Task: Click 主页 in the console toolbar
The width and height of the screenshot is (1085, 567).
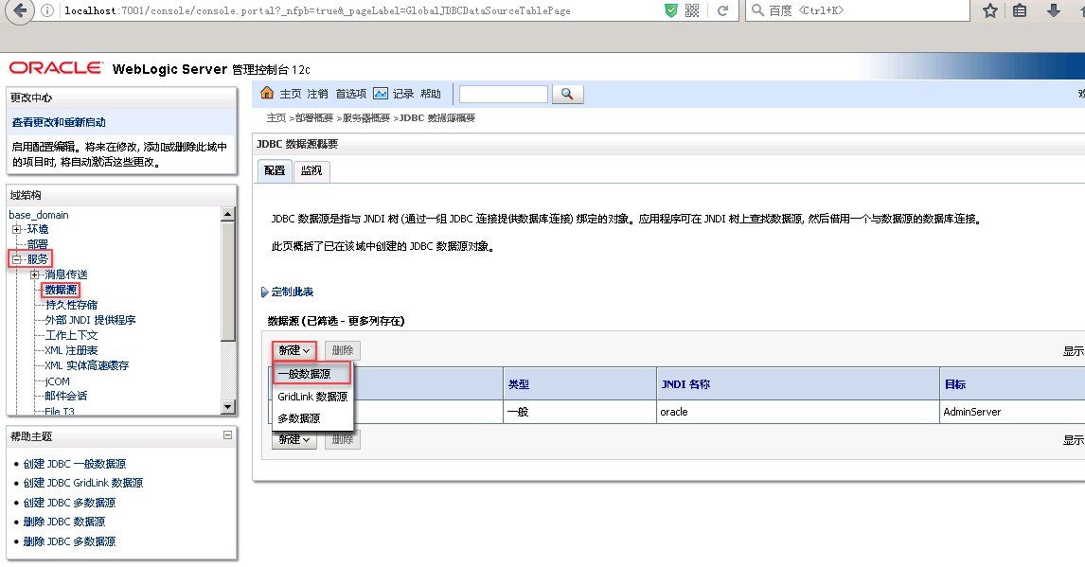Action: [291, 94]
